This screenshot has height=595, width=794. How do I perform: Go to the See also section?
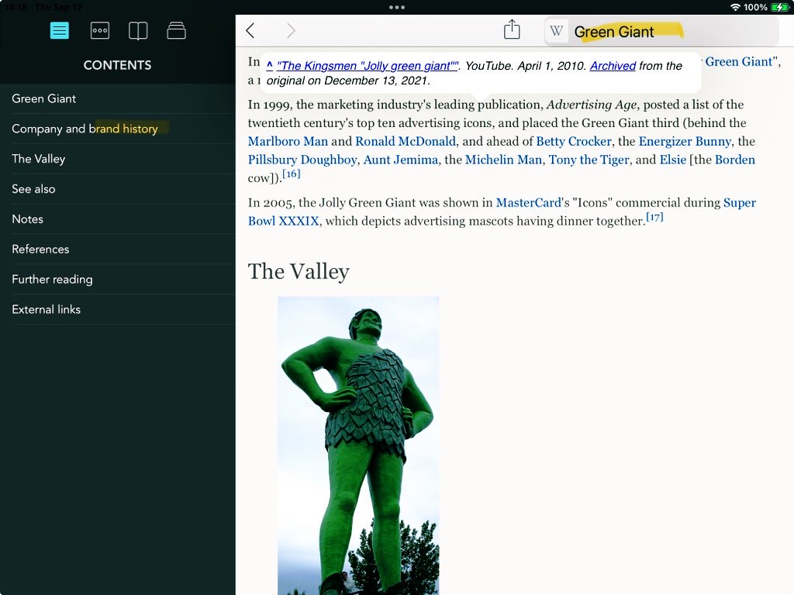pyautogui.click(x=33, y=189)
